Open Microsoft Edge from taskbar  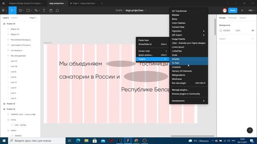coord(78,140)
